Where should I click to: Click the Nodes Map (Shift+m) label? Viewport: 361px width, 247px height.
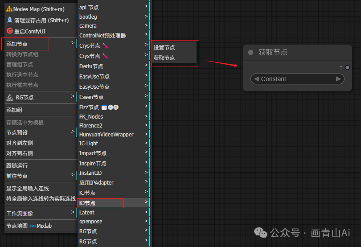pos(39,9)
